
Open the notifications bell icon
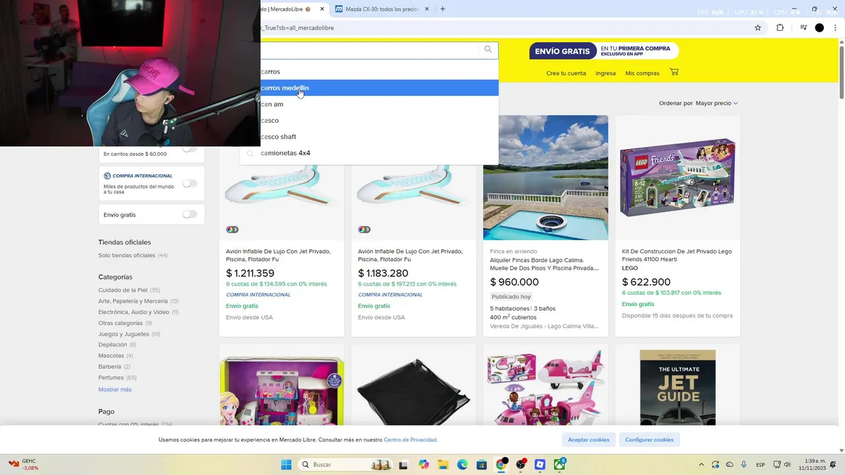click(x=833, y=464)
